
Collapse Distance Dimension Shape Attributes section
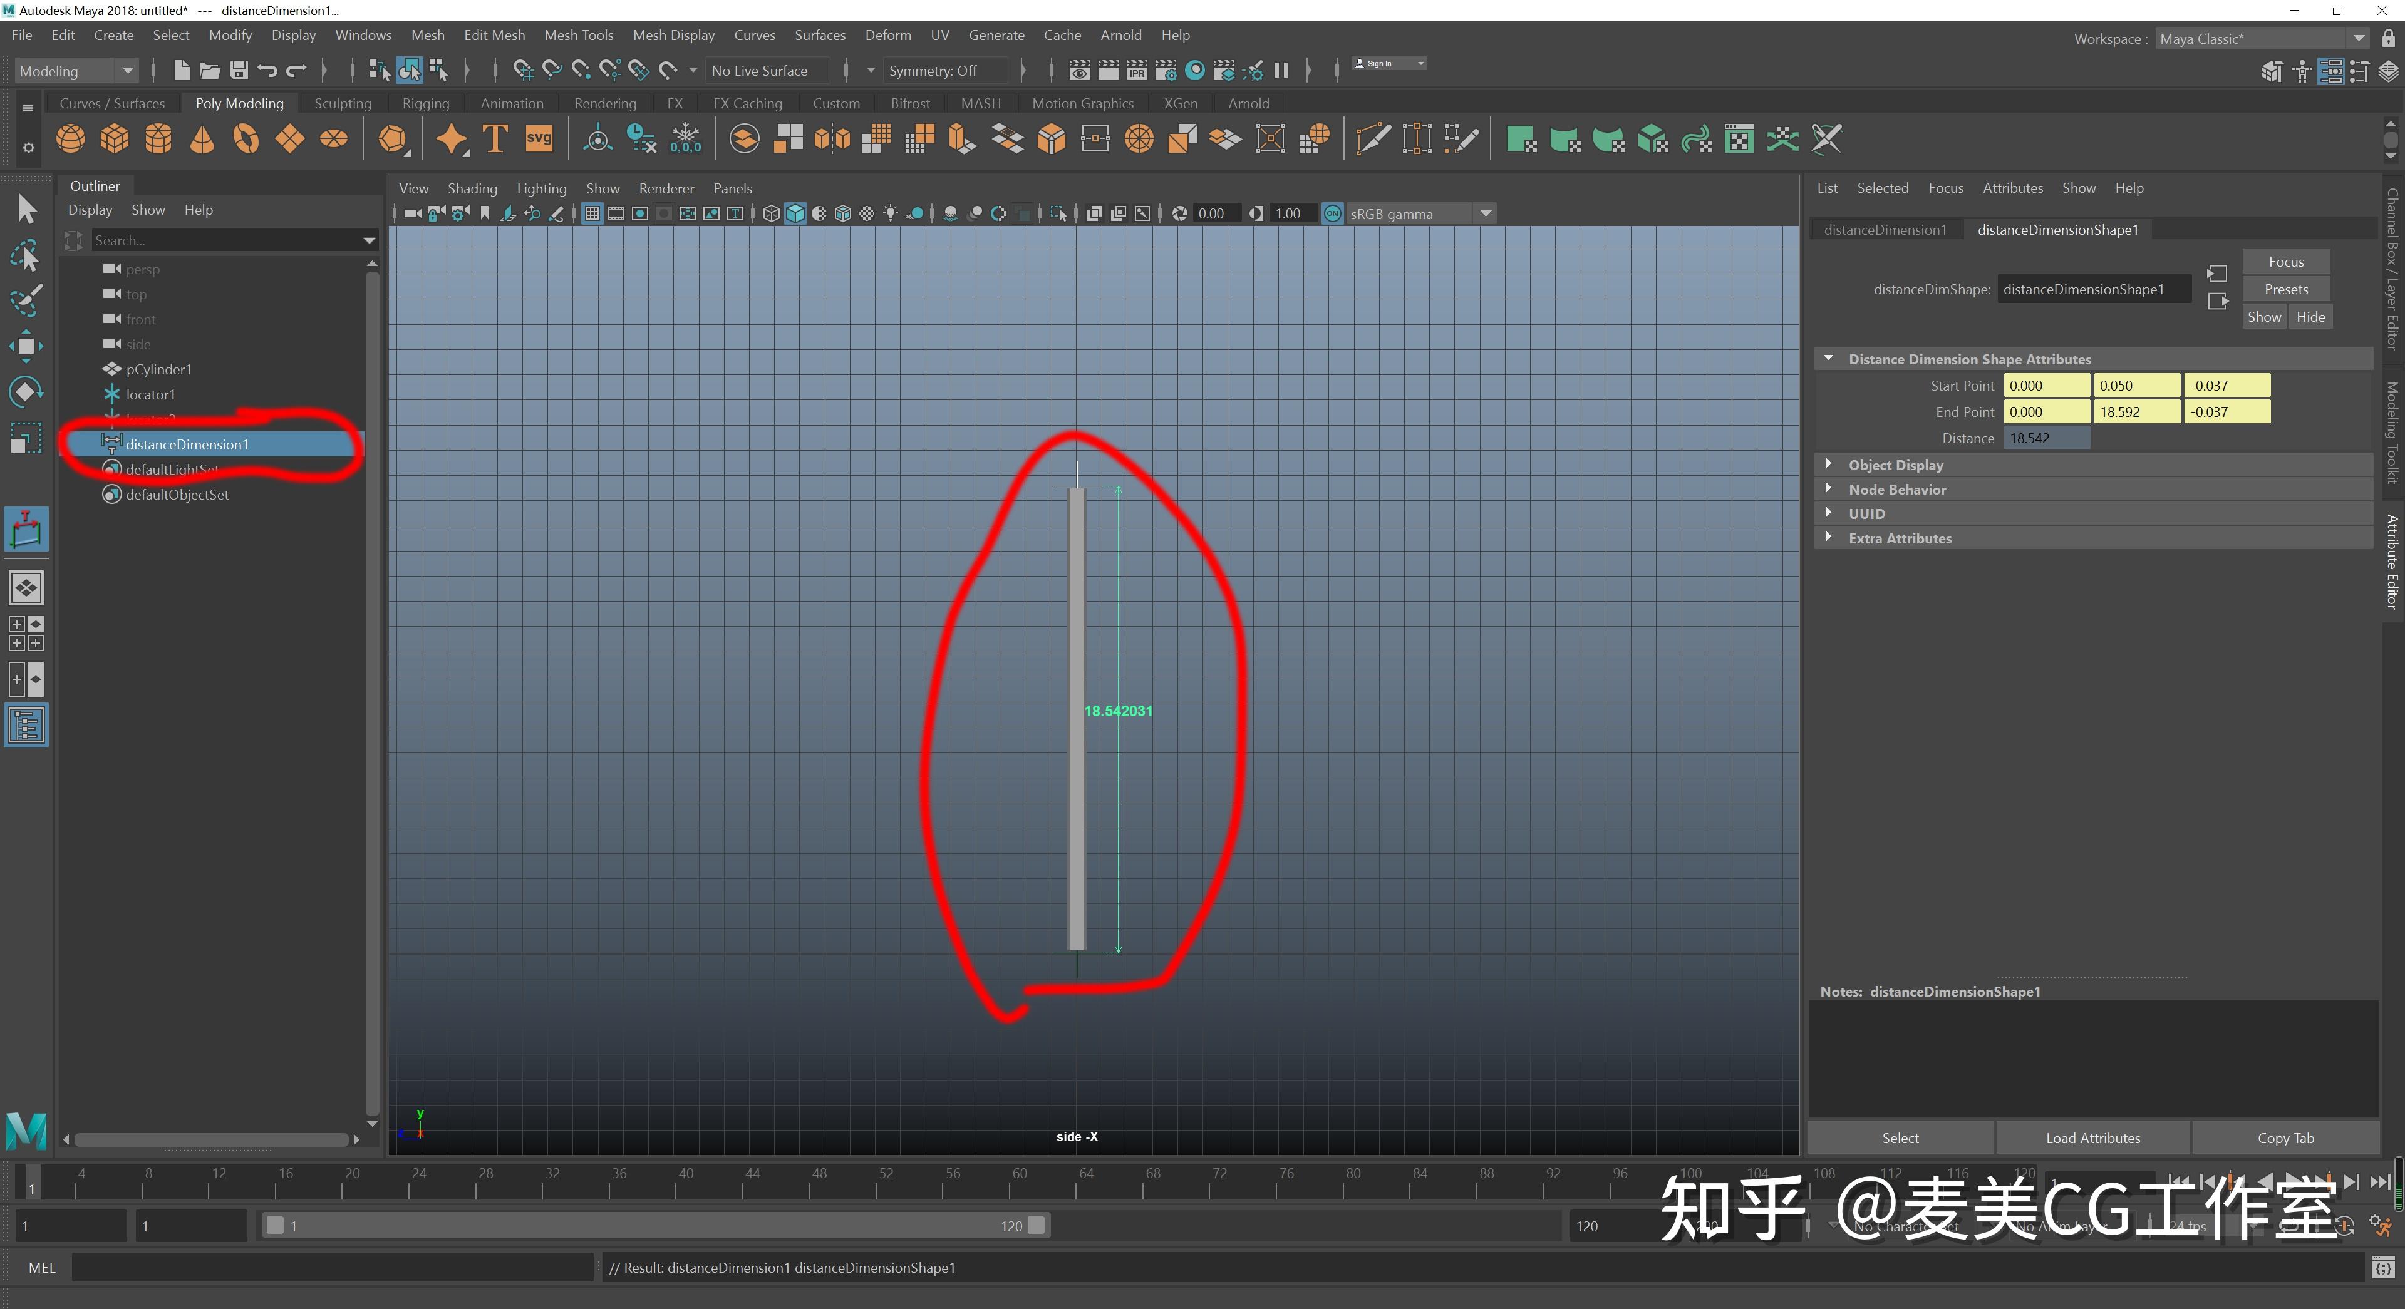[1828, 358]
